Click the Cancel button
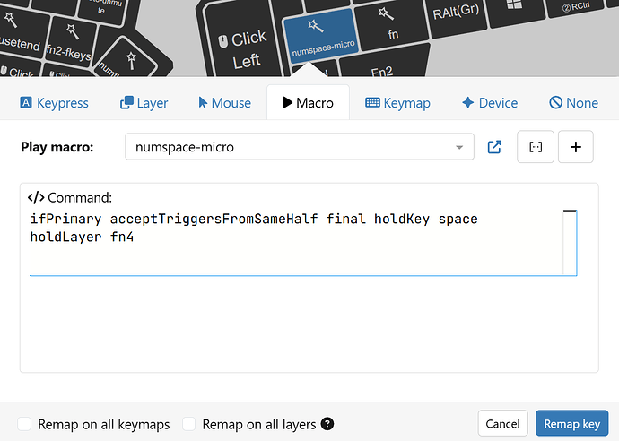 click(502, 424)
